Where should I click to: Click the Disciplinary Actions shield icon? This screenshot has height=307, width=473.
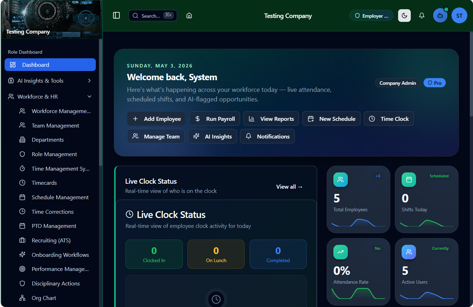(22, 283)
